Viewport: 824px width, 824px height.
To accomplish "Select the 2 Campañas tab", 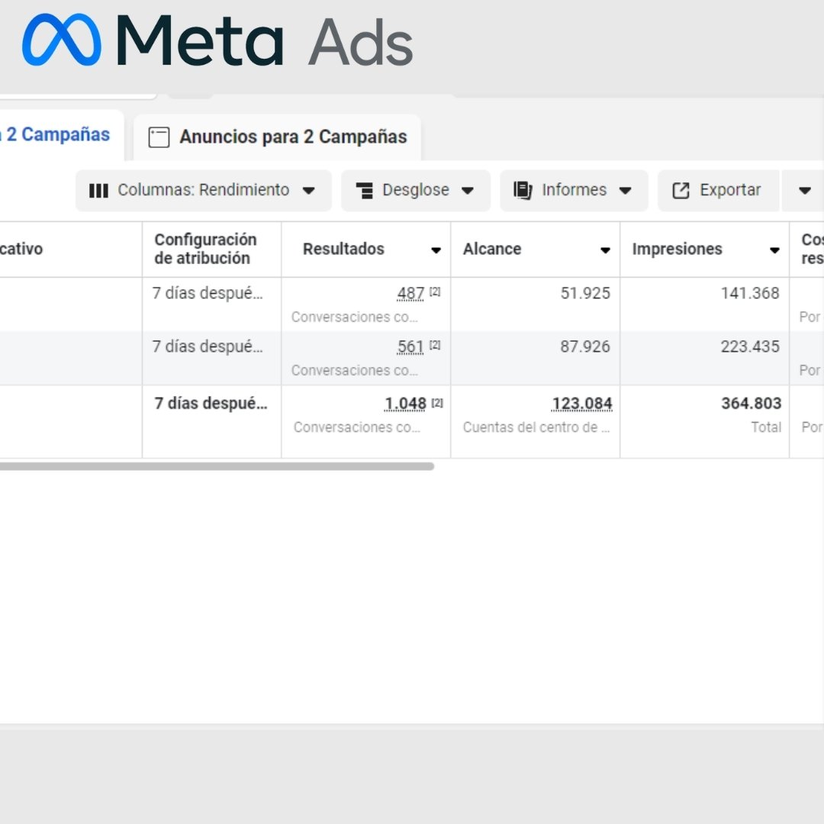I will point(57,135).
